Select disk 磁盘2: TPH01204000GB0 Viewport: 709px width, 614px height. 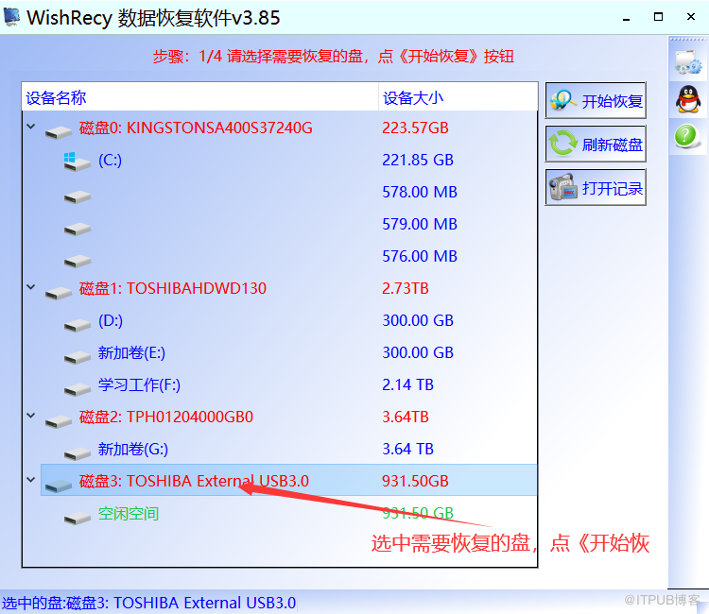[x=166, y=417]
